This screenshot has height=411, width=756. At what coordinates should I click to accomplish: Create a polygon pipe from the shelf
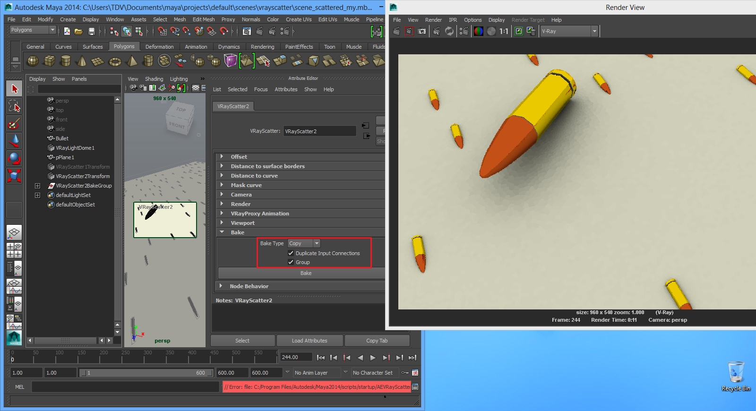[x=148, y=60]
